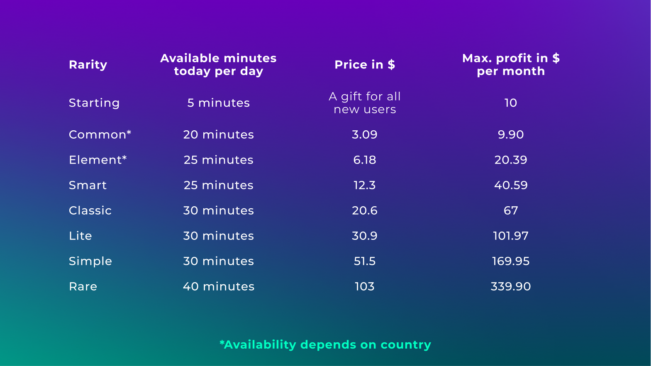Image resolution: width=651 pixels, height=366 pixels.
Task: Select the Common* rarity label
Action: click(100, 134)
